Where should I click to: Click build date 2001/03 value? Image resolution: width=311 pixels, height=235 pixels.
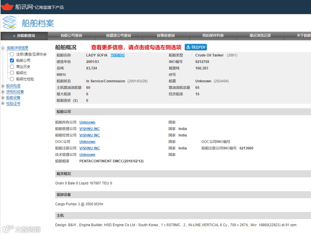92,62
